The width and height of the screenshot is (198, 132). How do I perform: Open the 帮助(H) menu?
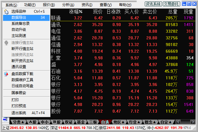(x=125, y=5)
